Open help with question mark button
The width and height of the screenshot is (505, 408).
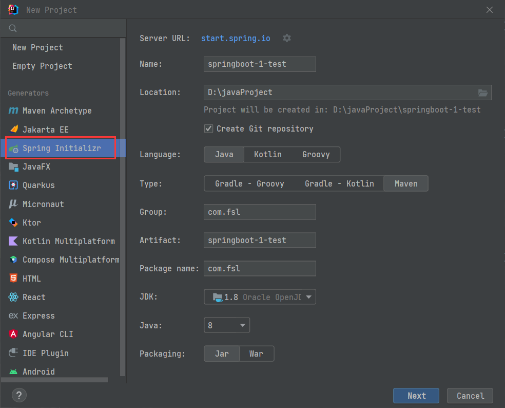tap(19, 395)
